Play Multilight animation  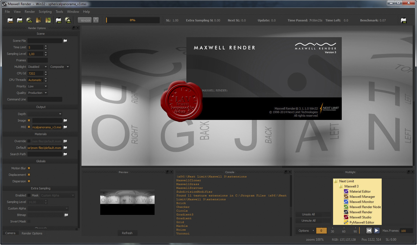[x=377, y=231]
